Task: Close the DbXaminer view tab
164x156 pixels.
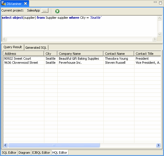Action: 25,4
